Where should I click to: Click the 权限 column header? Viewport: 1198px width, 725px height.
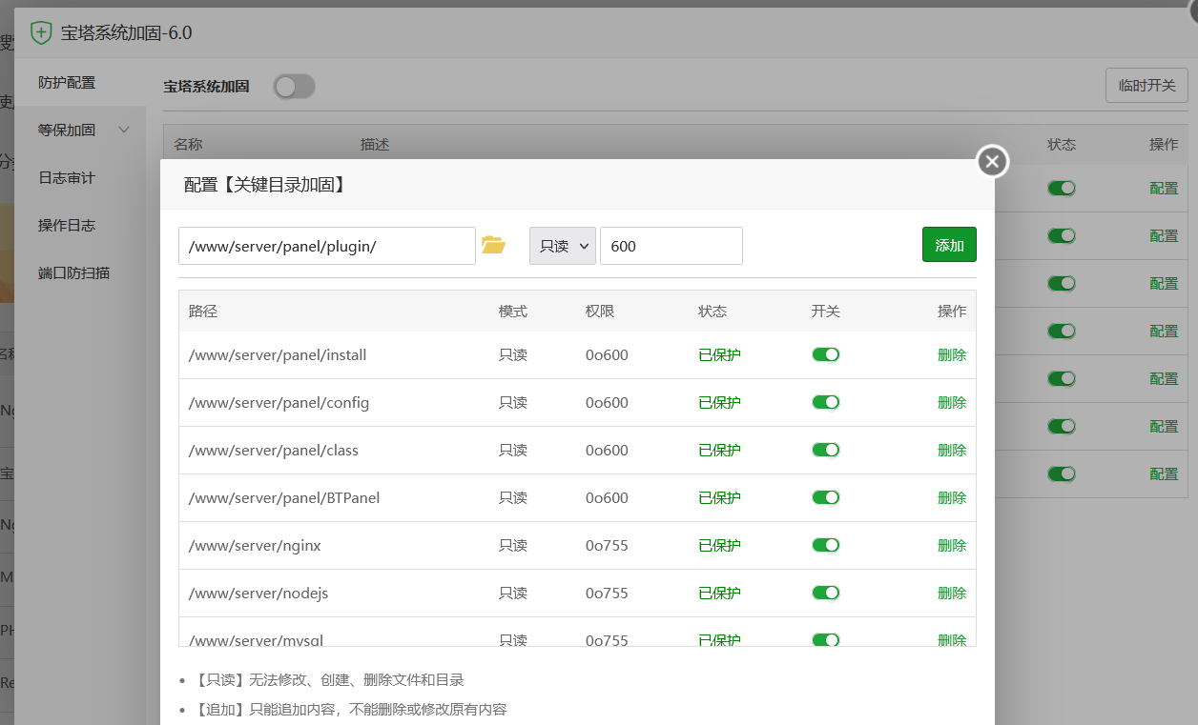pos(600,312)
